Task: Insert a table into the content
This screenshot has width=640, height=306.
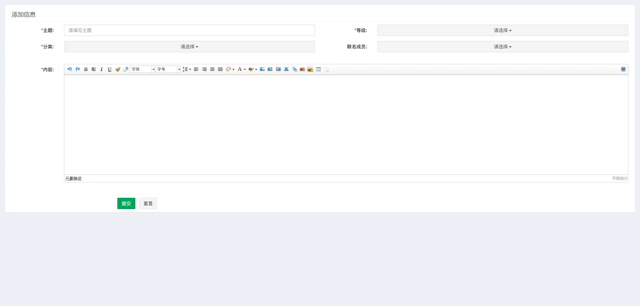Action: (318, 69)
